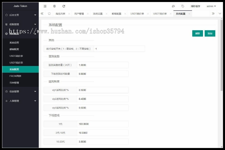Open the tab list chevron at far right
225x150 pixels.
[220, 14]
